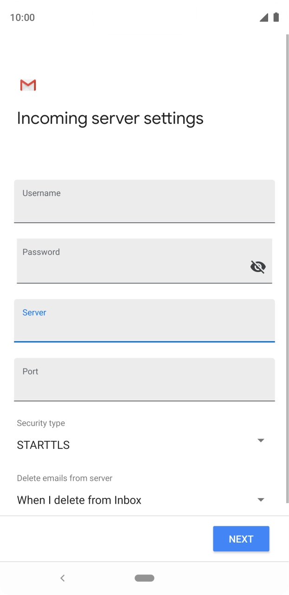Click the Security type label

(x=41, y=423)
